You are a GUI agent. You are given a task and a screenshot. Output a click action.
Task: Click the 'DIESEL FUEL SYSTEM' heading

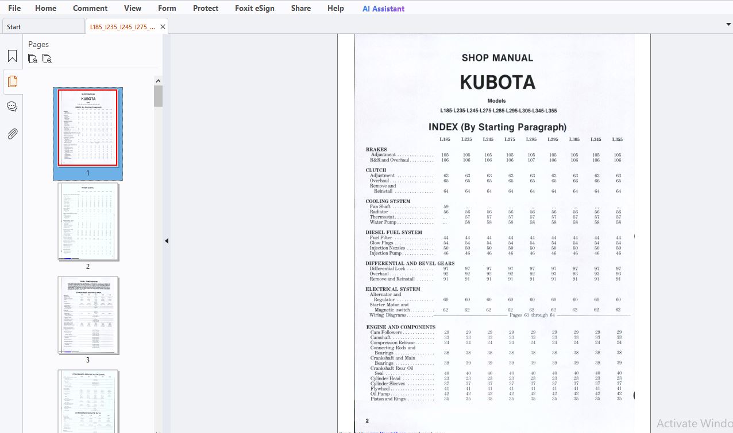(x=393, y=232)
